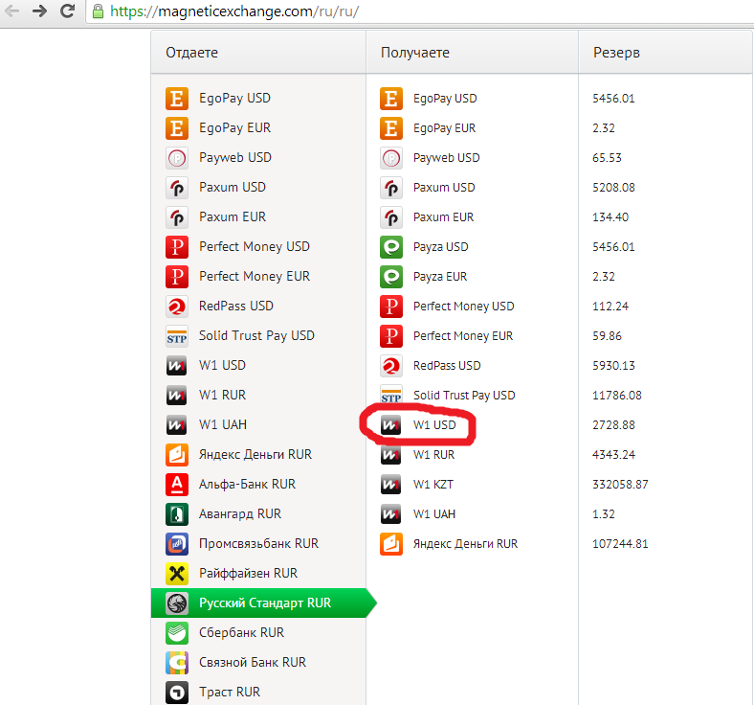This screenshot has height=705, width=754.
Task: Click RedPass USD icon in Отдаете column
Action: click(177, 307)
